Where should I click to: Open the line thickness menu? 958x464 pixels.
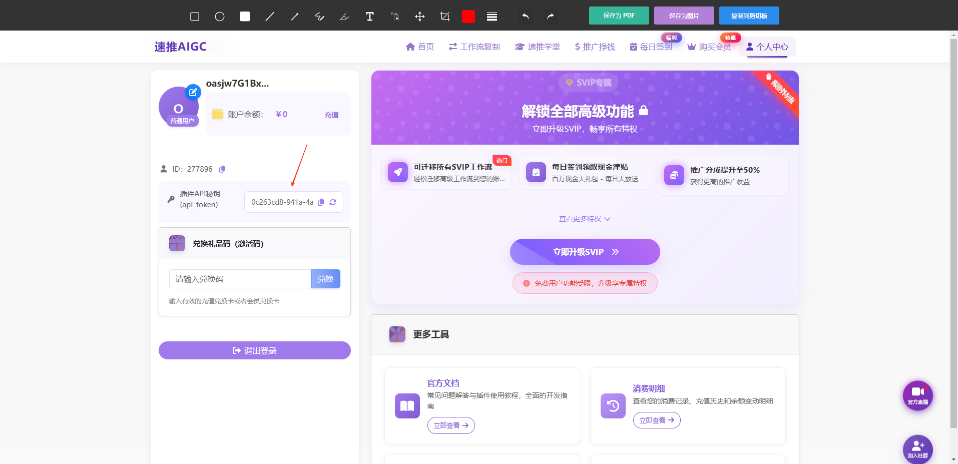point(492,17)
